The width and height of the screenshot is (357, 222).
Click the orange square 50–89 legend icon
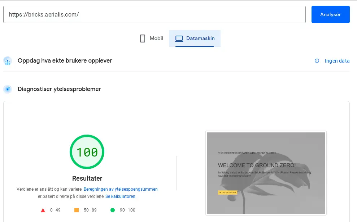77,210
